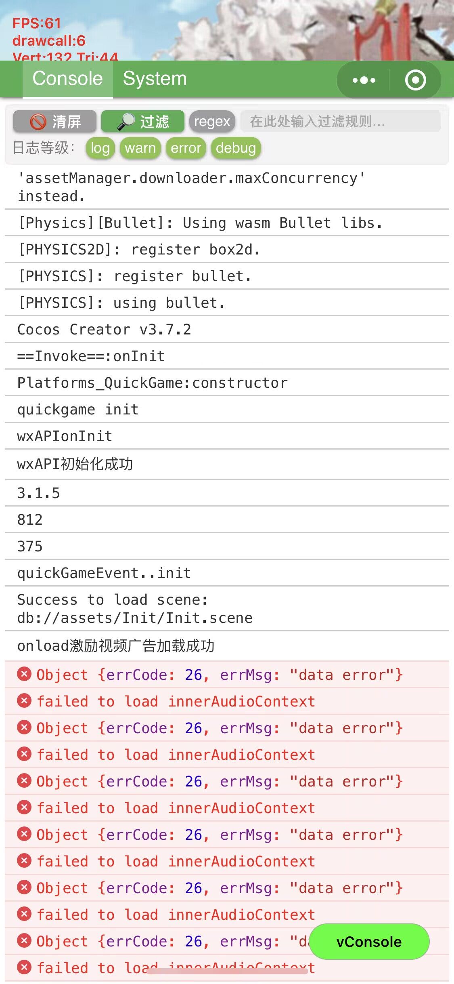This screenshot has width=454, height=984.
Task: Toggle the error level filter
Action: tap(186, 148)
